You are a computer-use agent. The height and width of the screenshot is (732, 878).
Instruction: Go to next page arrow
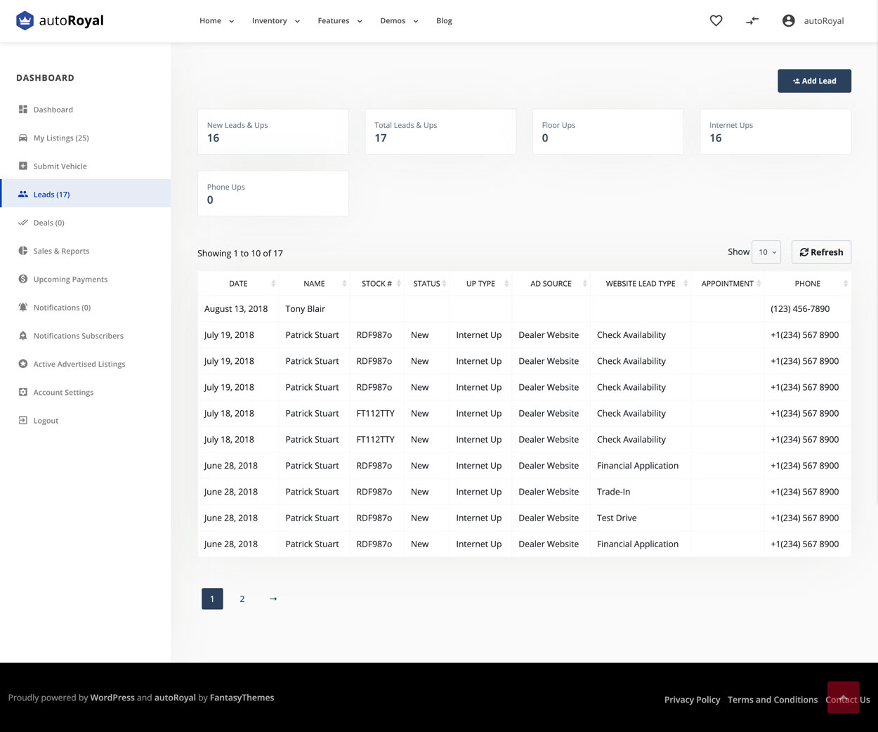coord(273,599)
